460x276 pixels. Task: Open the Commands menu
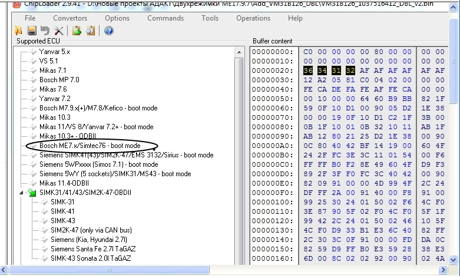166,18
